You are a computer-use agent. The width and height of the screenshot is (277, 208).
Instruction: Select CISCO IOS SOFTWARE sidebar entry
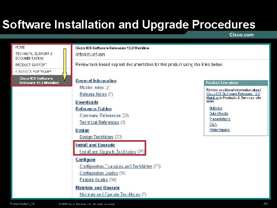click(33, 72)
